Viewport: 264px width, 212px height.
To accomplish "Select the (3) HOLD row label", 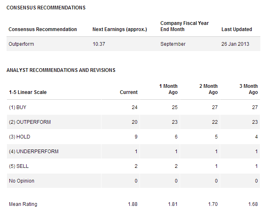I will click(x=20, y=137).
